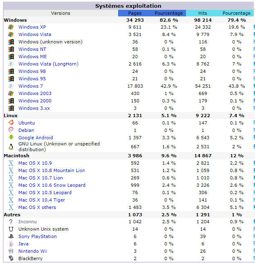
Task: Open the Nintendo Wii link
Action: coord(33,251)
